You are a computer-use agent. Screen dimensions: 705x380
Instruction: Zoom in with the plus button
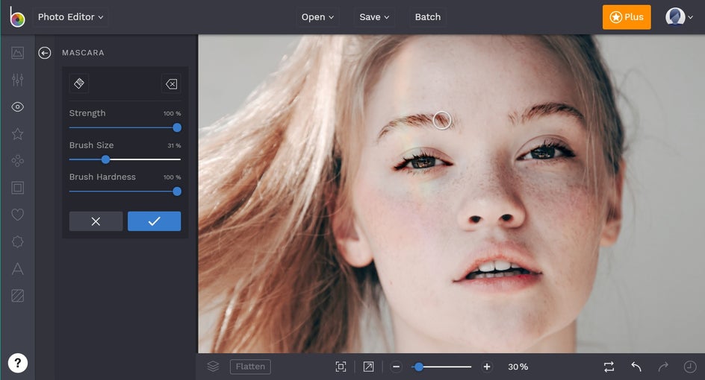point(486,367)
